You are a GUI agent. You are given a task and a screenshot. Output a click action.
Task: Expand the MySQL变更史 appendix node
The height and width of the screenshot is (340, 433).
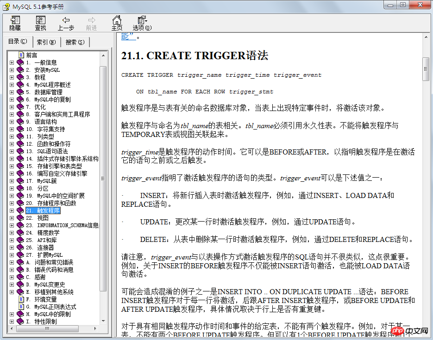click(x=12, y=284)
